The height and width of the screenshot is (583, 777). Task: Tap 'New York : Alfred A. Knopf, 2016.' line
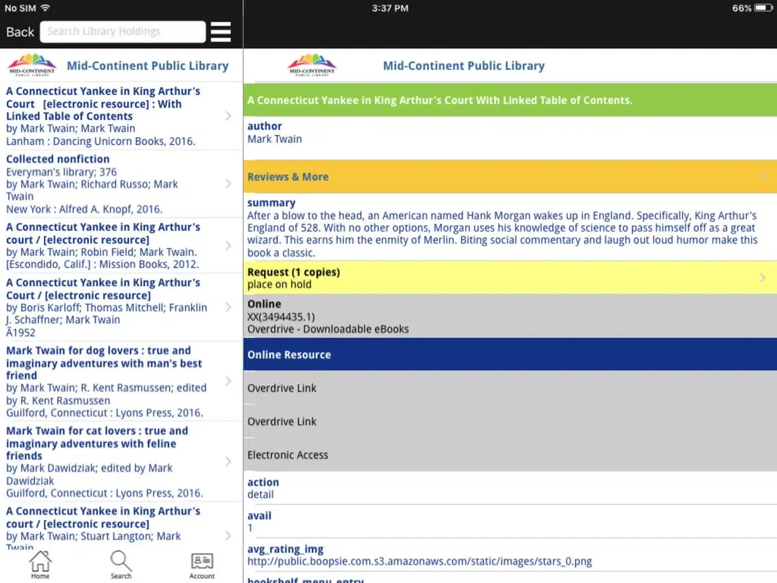(84, 209)
